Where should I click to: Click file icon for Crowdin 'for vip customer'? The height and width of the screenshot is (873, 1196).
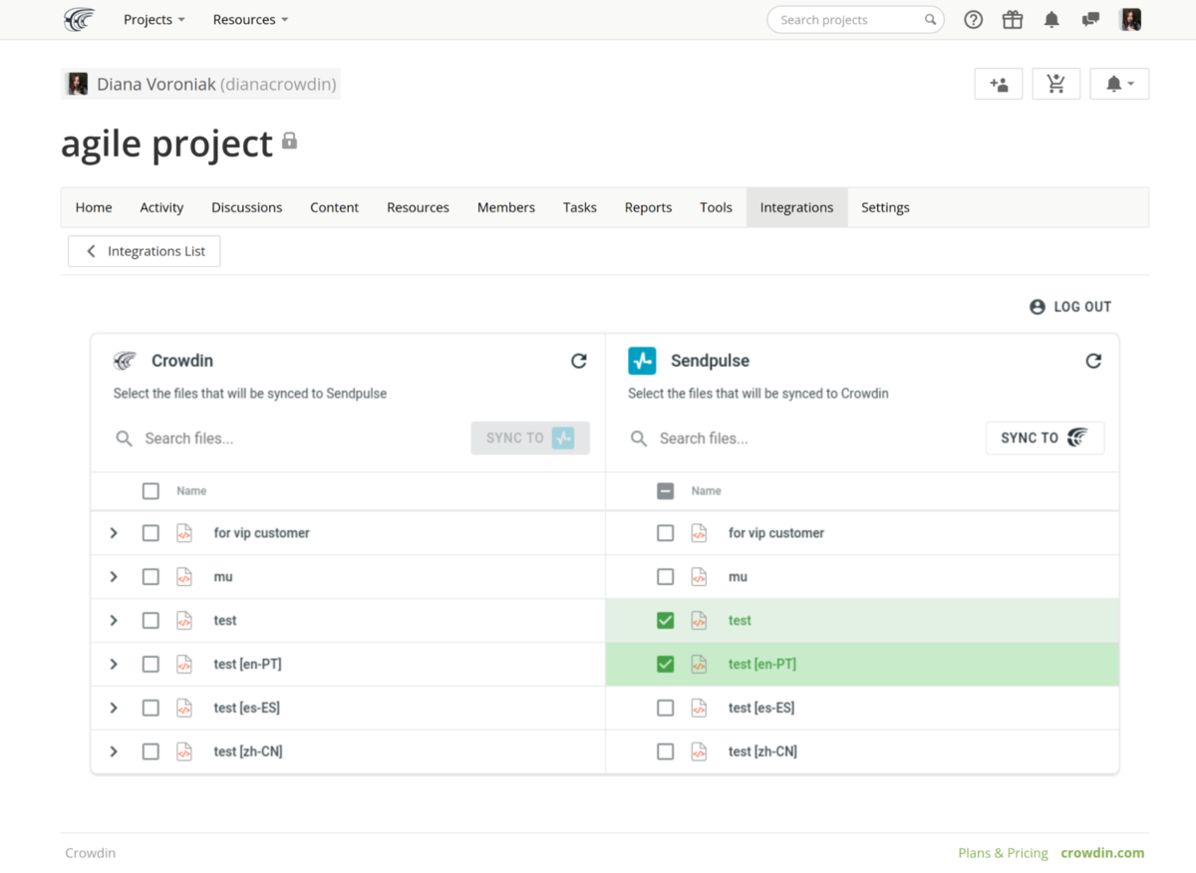point(184,533)
